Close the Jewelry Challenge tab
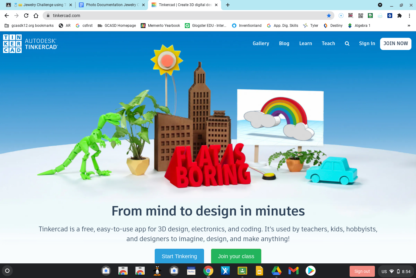 pos(71,5)
